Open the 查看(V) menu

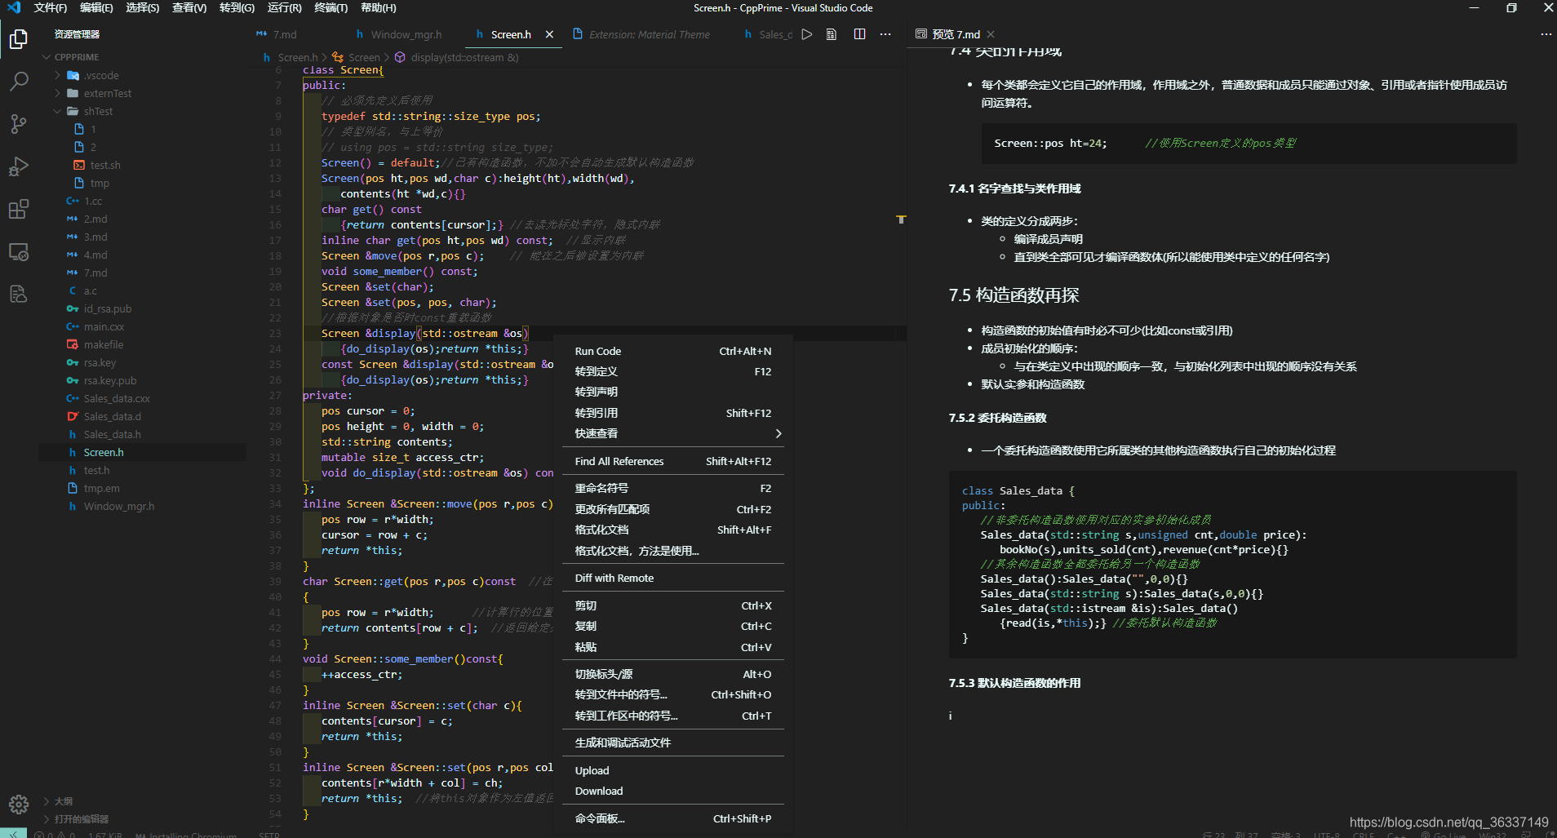(189, 7)
